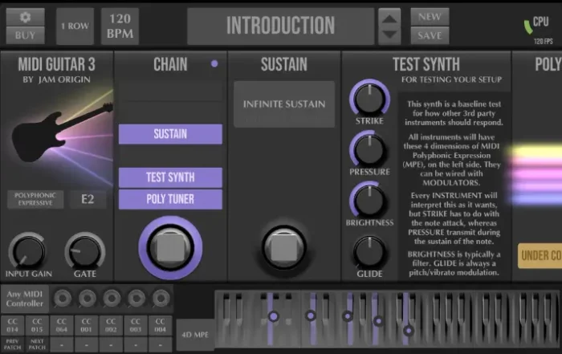Click the BRIGHTNESS knob
The width and height of the screenshot is (562, 354).
tap(369, 200)
